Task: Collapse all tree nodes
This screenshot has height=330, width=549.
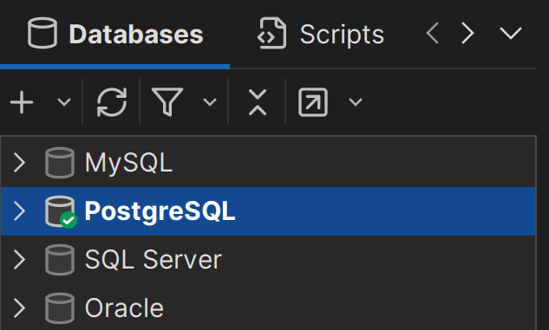Action: pyautogui.click(x=258, y=102)
